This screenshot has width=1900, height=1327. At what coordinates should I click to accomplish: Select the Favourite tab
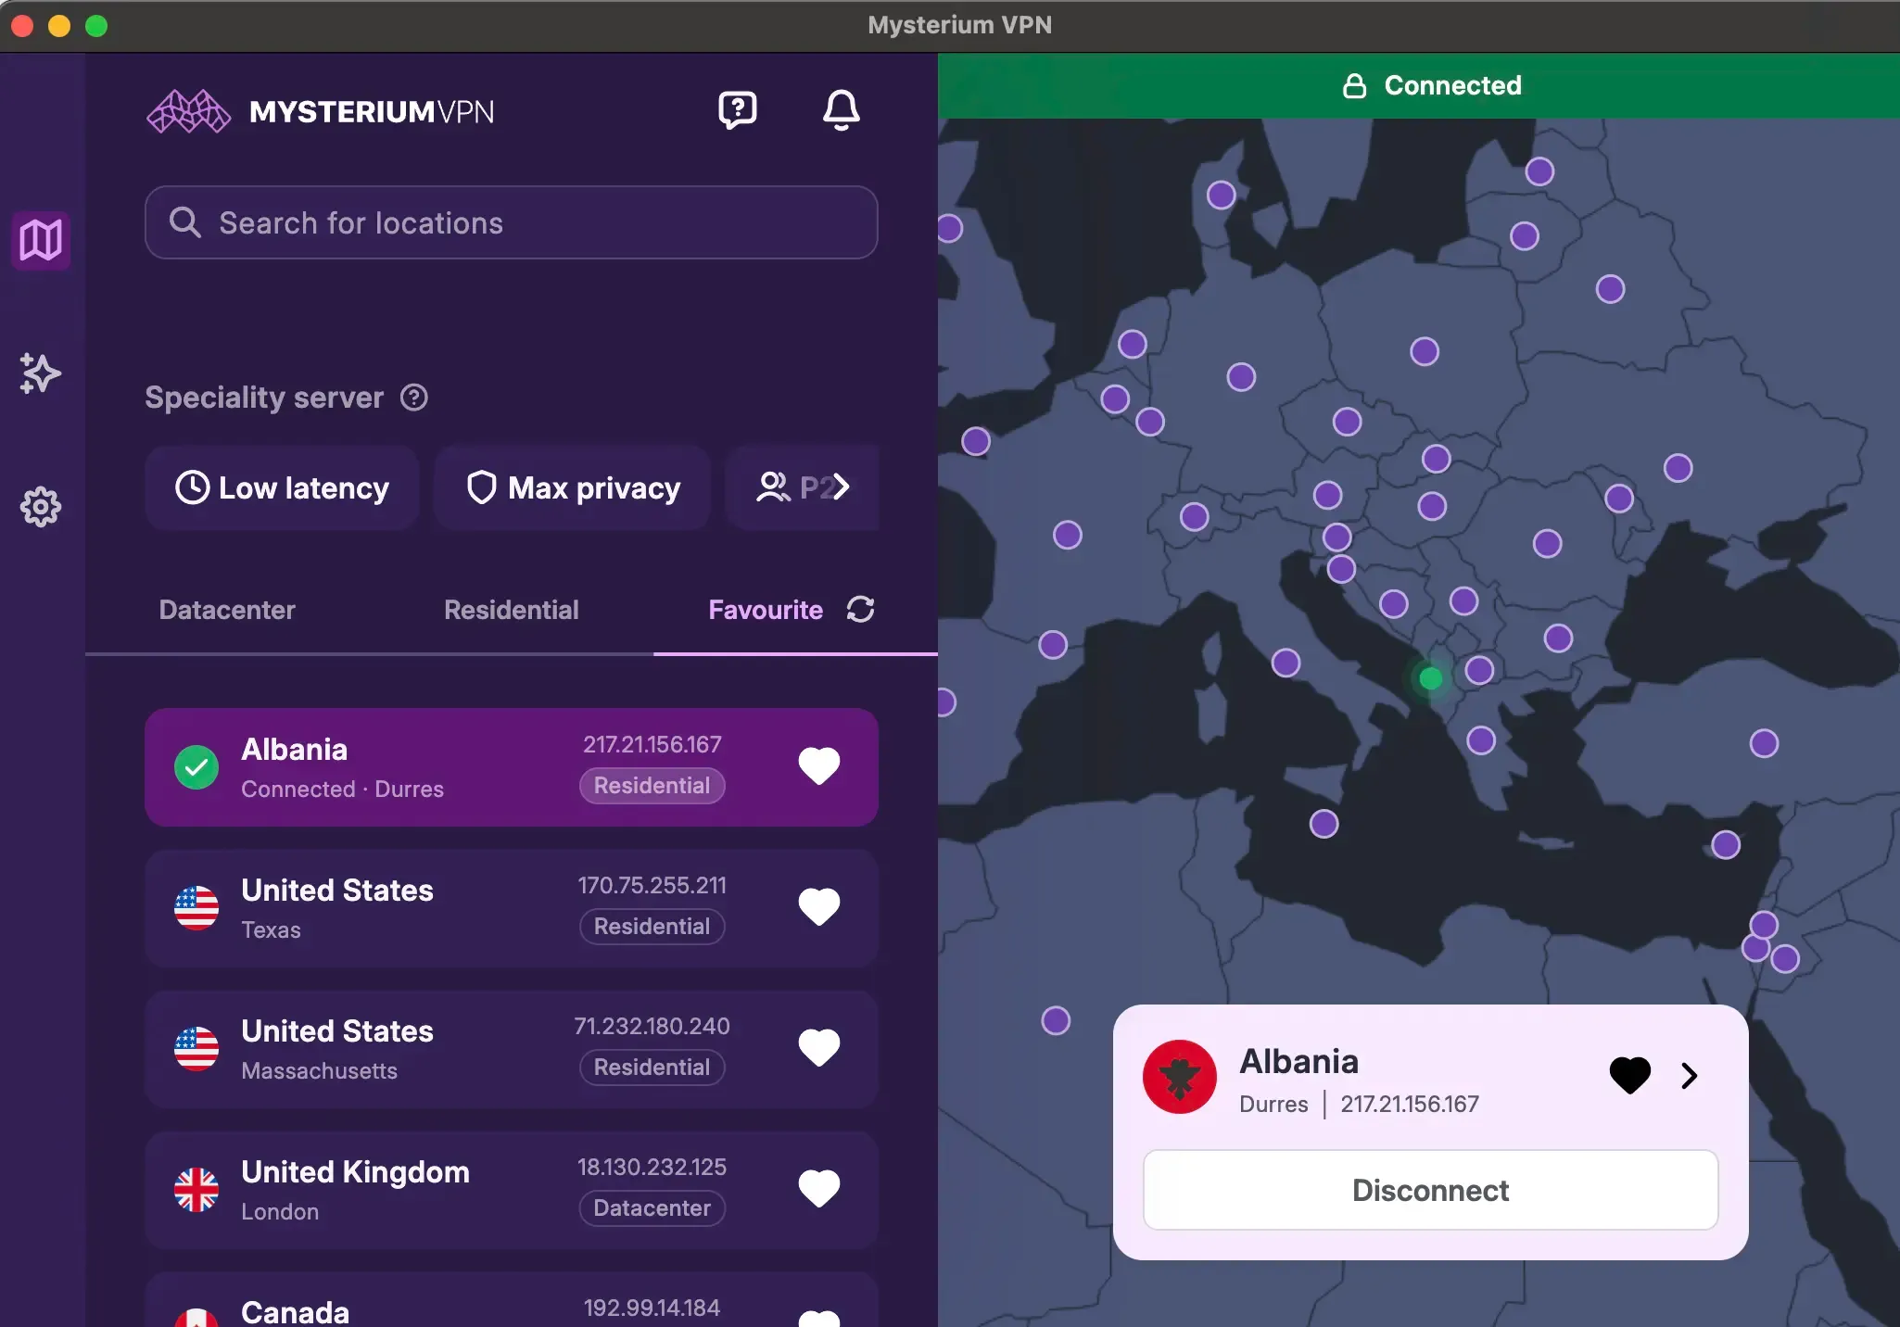766,610
